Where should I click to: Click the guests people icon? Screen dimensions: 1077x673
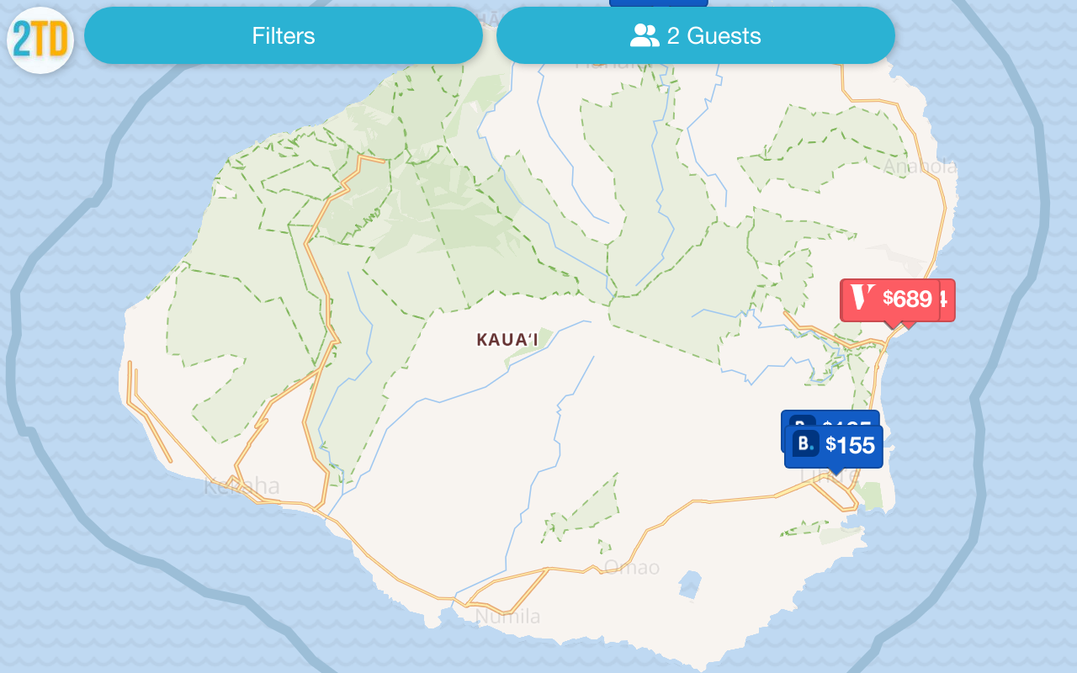coord(645,35)
